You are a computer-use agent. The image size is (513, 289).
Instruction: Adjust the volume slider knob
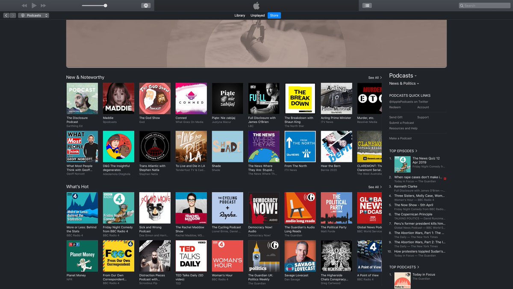pos(106,6)
